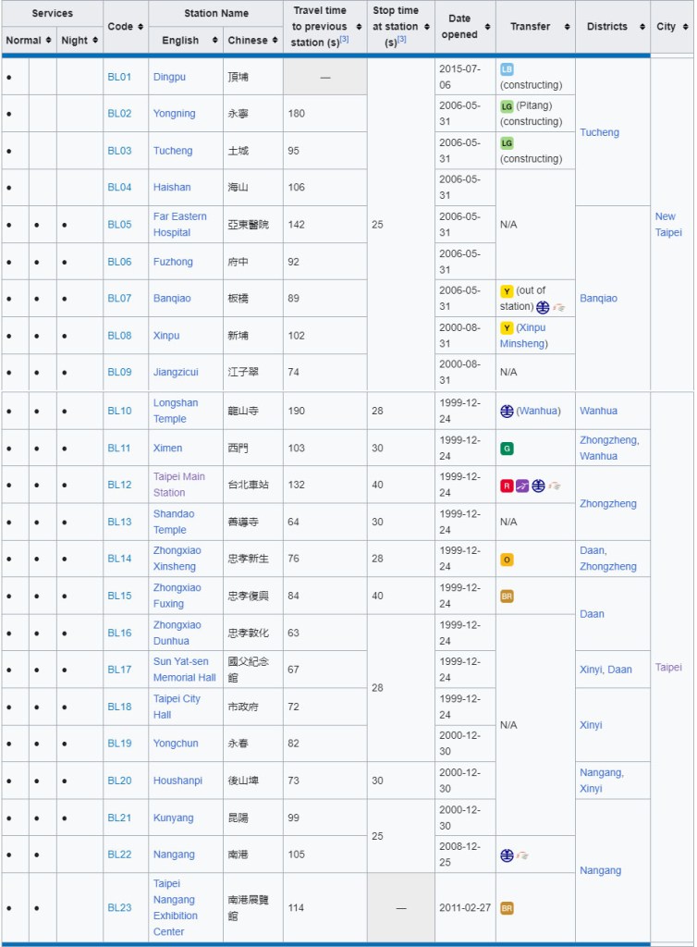Open the BL12 station code link
The height and width of the screenshot is (947, 697).
pyautogui.click(x=119, y=485)
